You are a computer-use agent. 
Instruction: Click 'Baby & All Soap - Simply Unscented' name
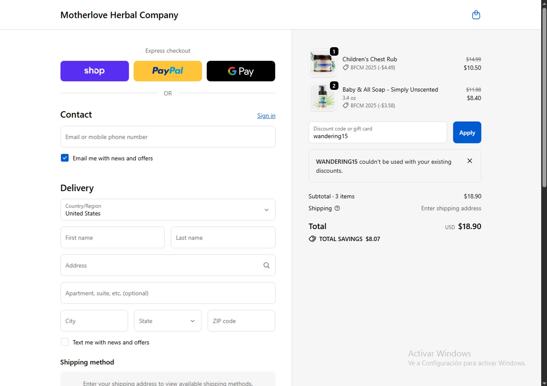pyautogui.click(x=390, y=90)
